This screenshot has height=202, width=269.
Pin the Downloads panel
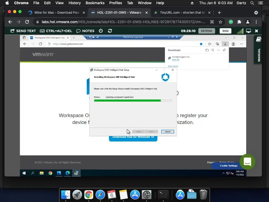(224, 50)
